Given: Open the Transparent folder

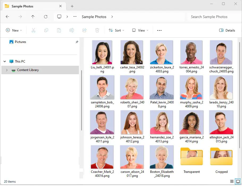Looking at the screenshot, I should click(191, 157).
